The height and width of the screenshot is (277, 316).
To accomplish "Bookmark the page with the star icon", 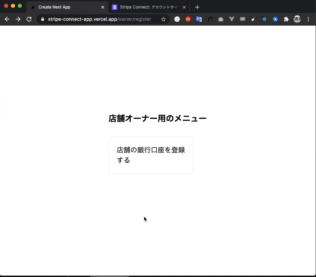I will (x=163, y=19).
